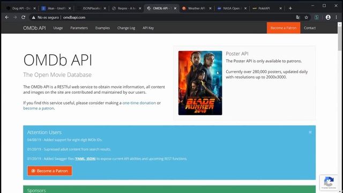Close the Weather API tab
Image resolution: width=343 pixels, height=193 pixels.
[x=210, y=9]
